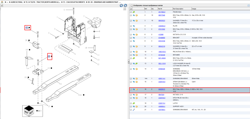Click the green arrow icon for FRAME, Hitch row
This screenshot has width=250, height=119.
134,12
